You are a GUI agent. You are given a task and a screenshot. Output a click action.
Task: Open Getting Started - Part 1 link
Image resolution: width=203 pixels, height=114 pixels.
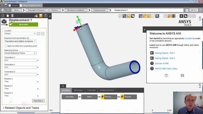point(165,53)
